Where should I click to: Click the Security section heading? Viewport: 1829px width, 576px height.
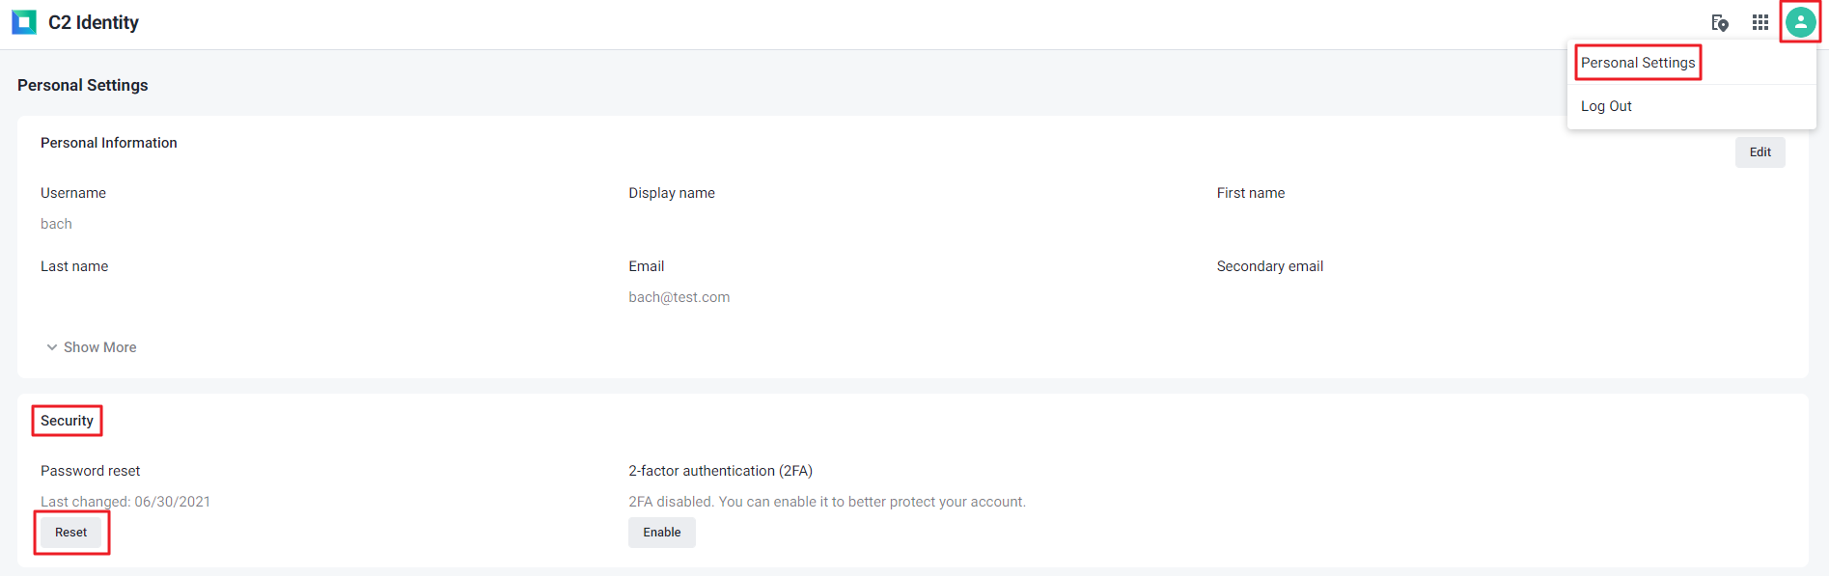(67, 421)
